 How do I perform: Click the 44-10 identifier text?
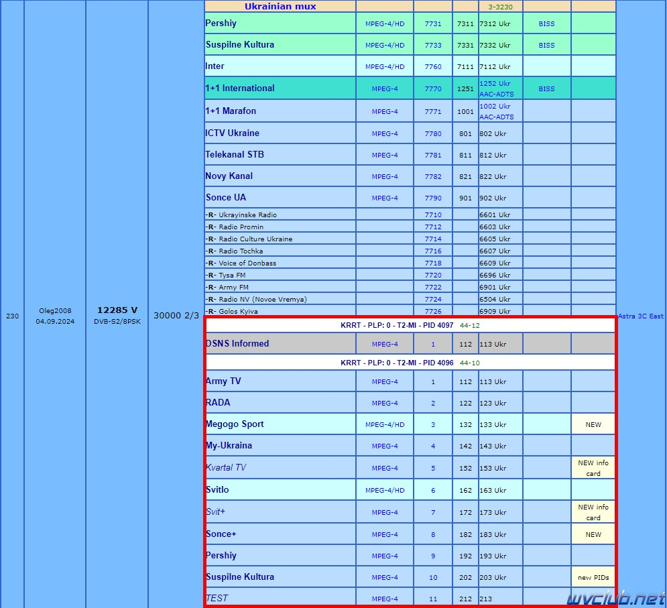tap(470, 363)
